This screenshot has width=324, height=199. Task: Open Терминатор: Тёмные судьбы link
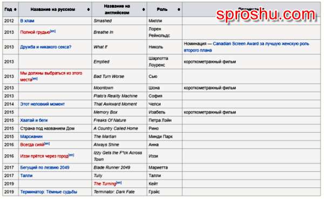(49, 192)
